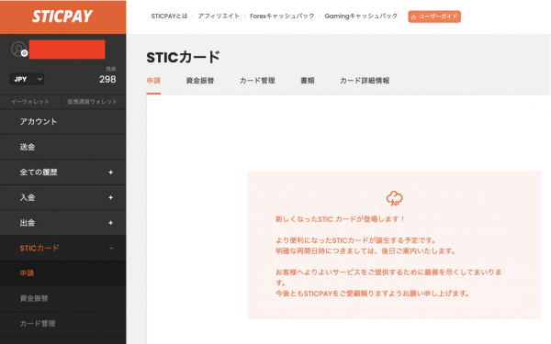This screenshot has height=344, width=551.
Task: Open the JPY currency dropdown
Action: point(27,79)
